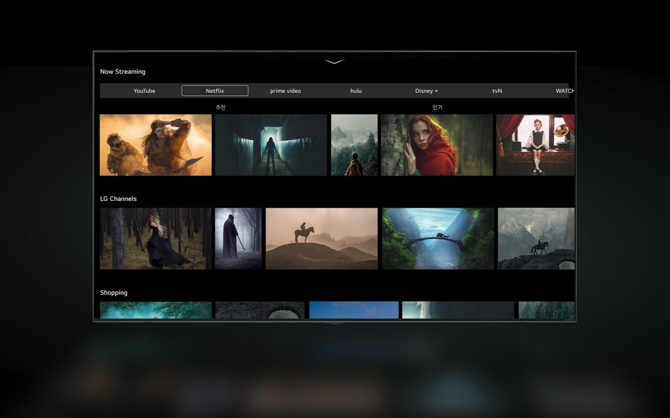Open the horseback rider on hill thumbnail
The height and width of the screenshot is (418, 670).
coord(321,239)
